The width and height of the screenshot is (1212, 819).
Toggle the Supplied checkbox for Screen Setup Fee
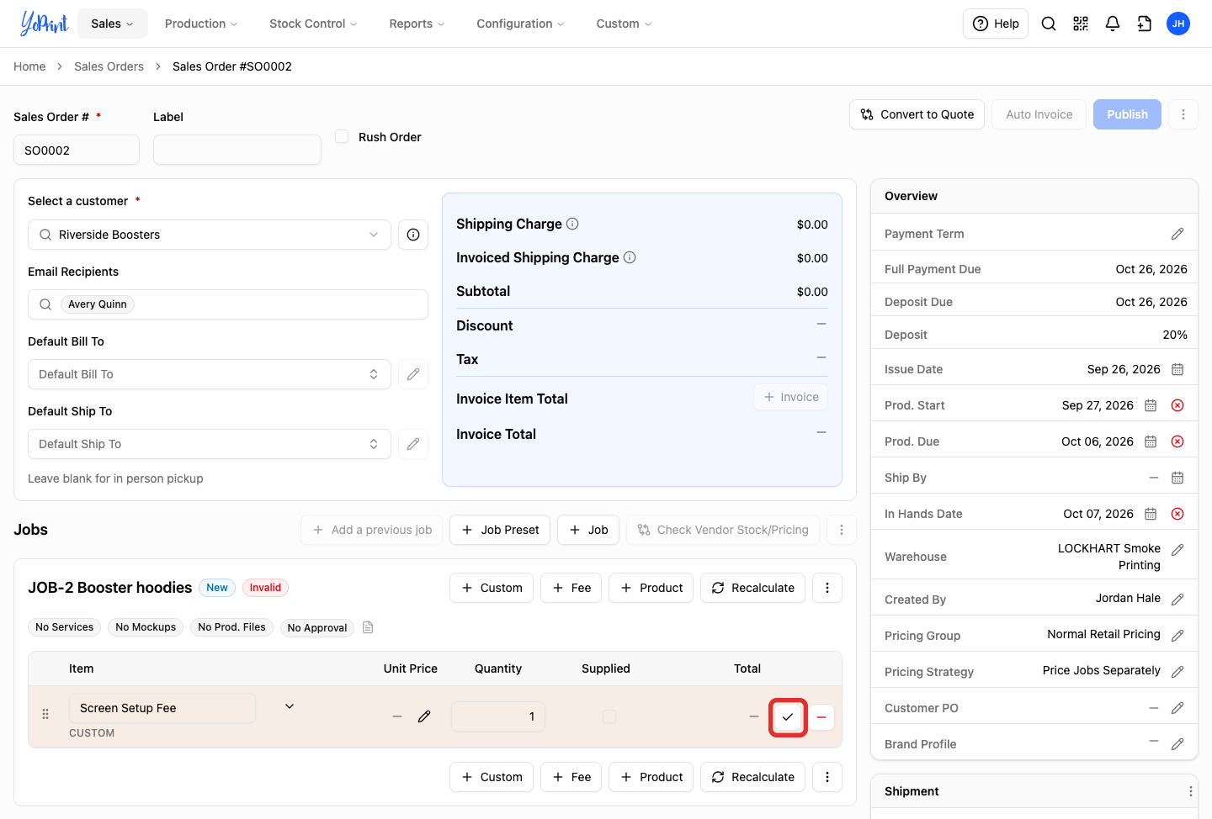pos(609,716)
